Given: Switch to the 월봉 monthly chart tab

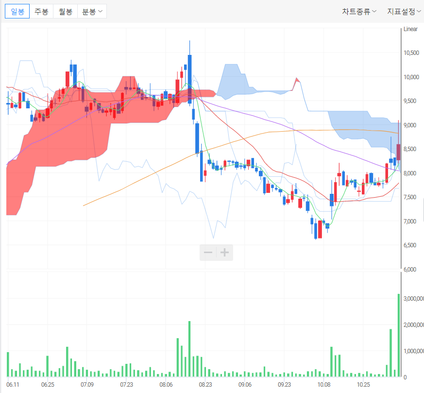Looking at the screenshot, I should (66, 11).
